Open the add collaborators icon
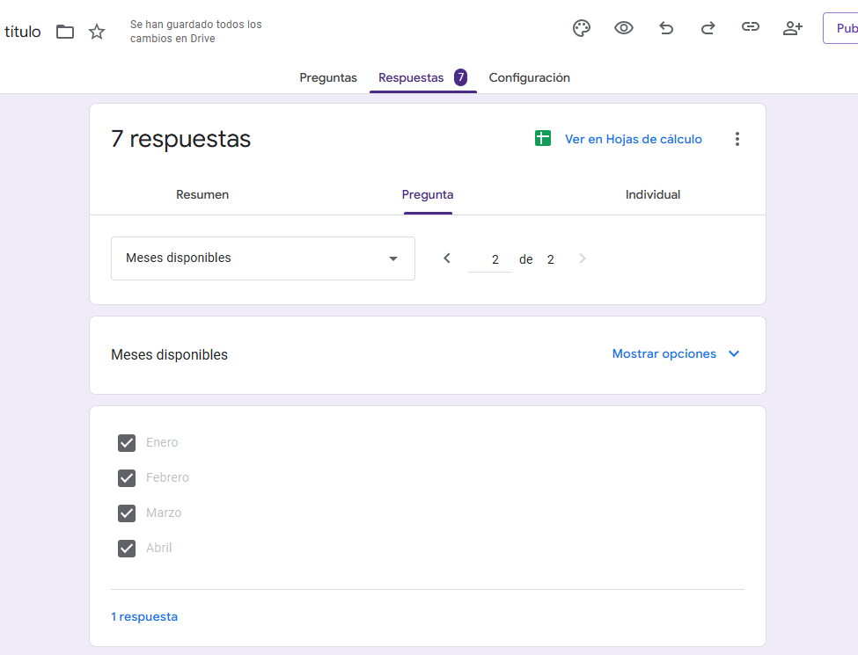The image size is (858, 655). [x=792, y=28]
